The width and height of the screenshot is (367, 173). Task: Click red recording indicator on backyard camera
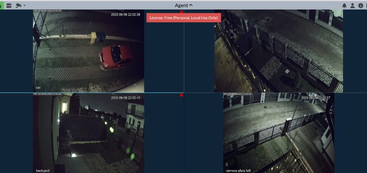[181, 95]
